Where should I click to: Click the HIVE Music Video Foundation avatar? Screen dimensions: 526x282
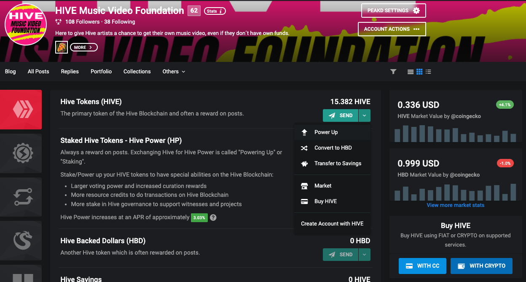(25, 24)
